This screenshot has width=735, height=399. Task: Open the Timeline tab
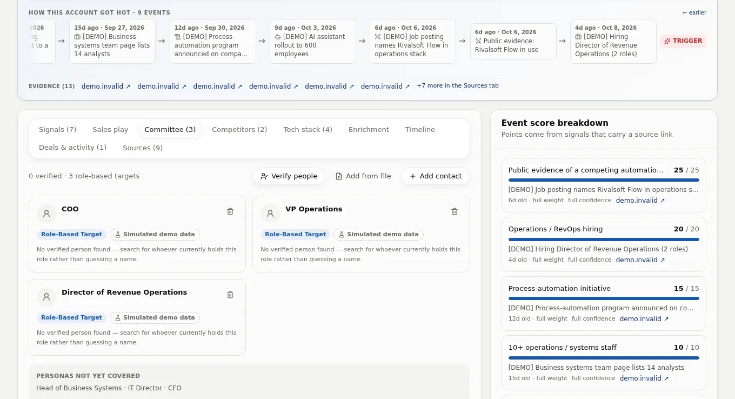[420, 130]
